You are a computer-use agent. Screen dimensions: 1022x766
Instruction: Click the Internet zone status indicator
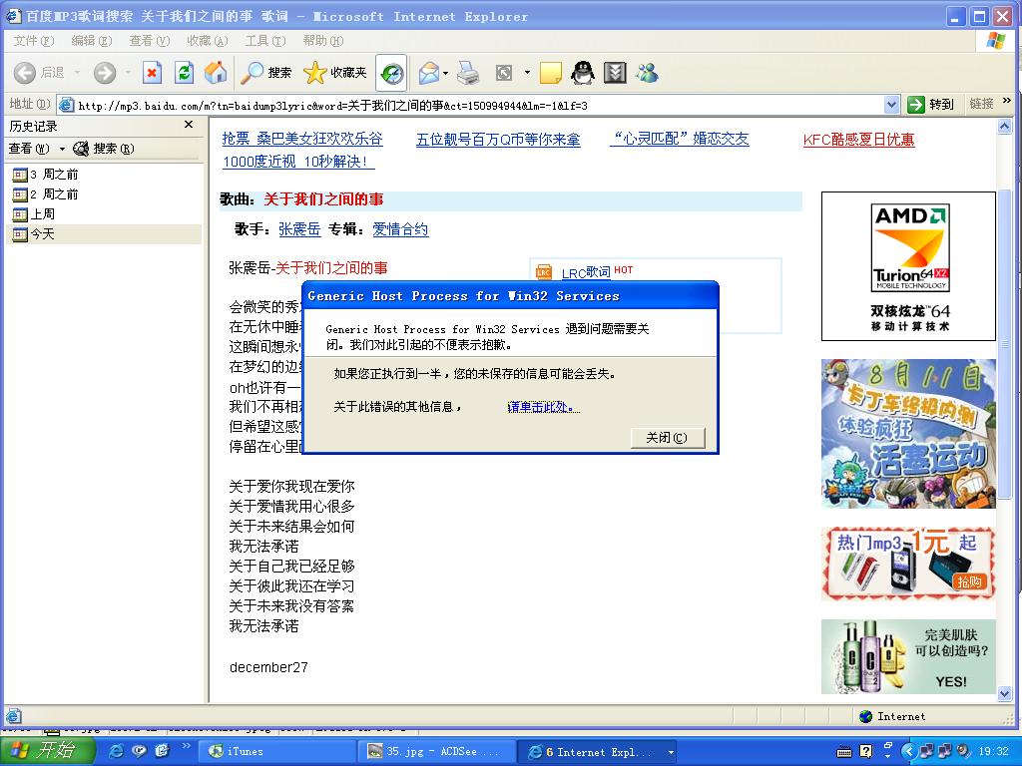[893, 716]
